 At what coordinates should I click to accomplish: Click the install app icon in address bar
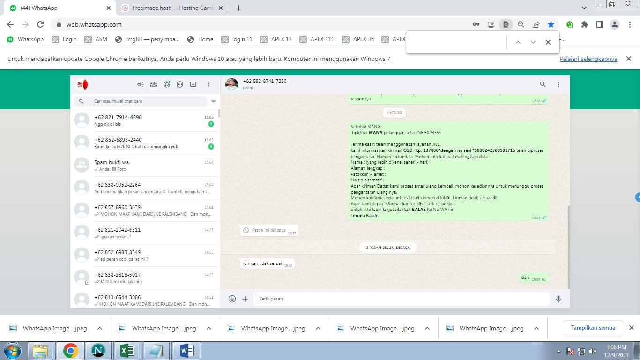[x=491, y=24]
